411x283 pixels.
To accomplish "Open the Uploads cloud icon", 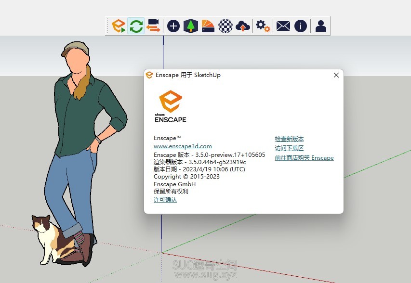I will tap(243, 26).
